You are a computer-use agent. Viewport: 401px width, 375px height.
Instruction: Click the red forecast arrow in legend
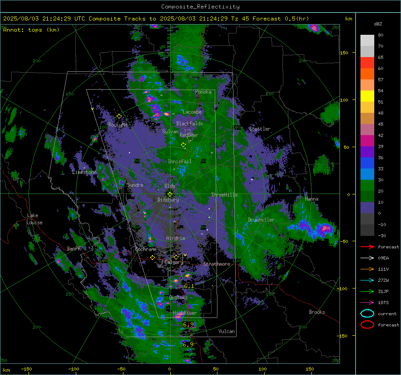click(x=367, y=247)
